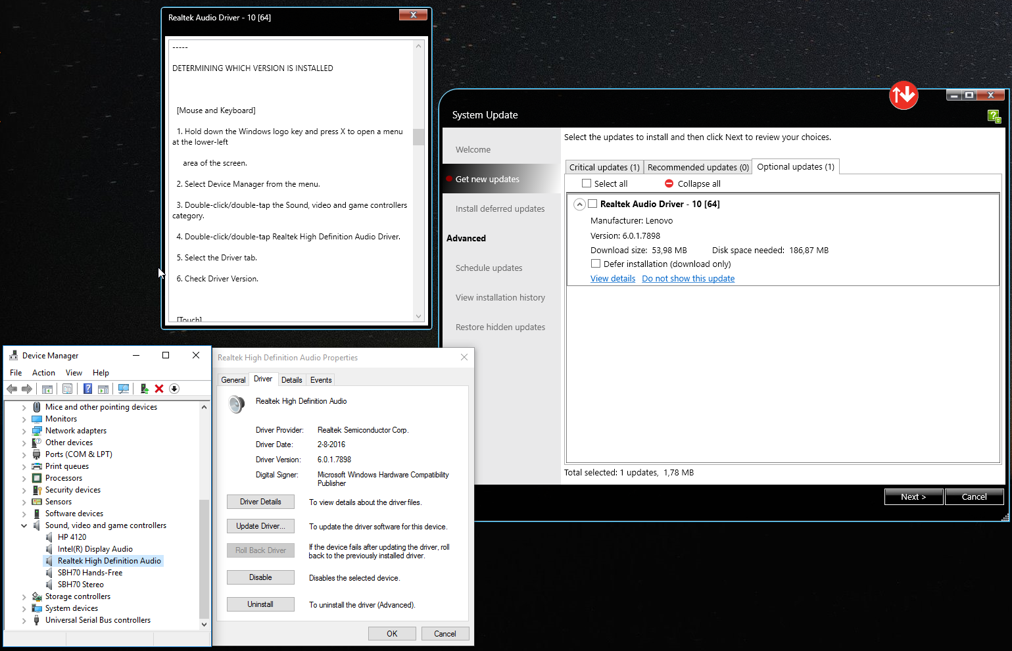Click the HP 4120 speaker icon
The width and height of the screenshot is (1012, 651).
click(49, 537)
